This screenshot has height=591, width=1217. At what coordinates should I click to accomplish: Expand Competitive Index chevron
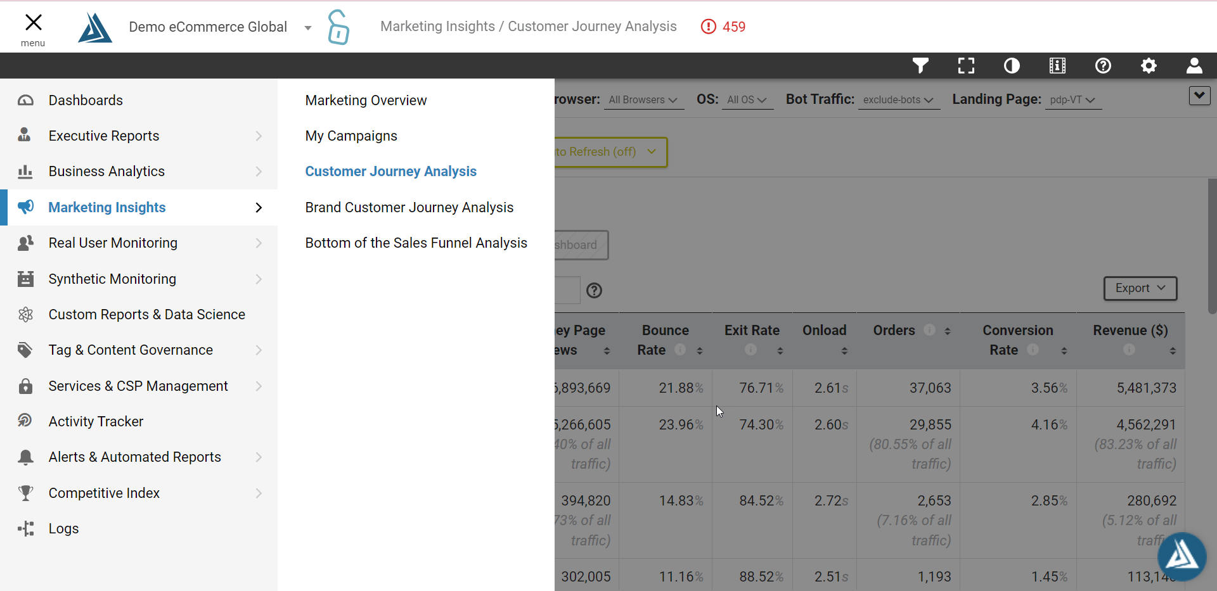pos(259,493)
